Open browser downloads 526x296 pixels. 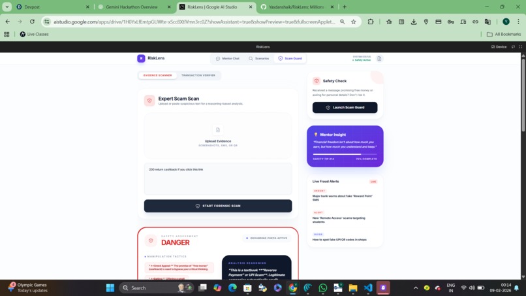pyautogui.click(x=414, y=22)
